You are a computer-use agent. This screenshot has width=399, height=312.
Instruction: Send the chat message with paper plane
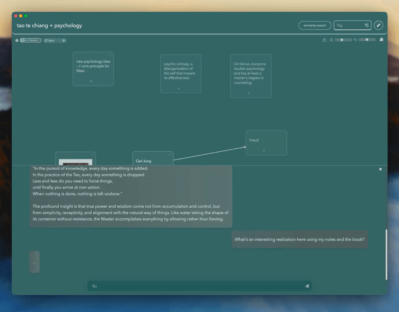[307, 286]
